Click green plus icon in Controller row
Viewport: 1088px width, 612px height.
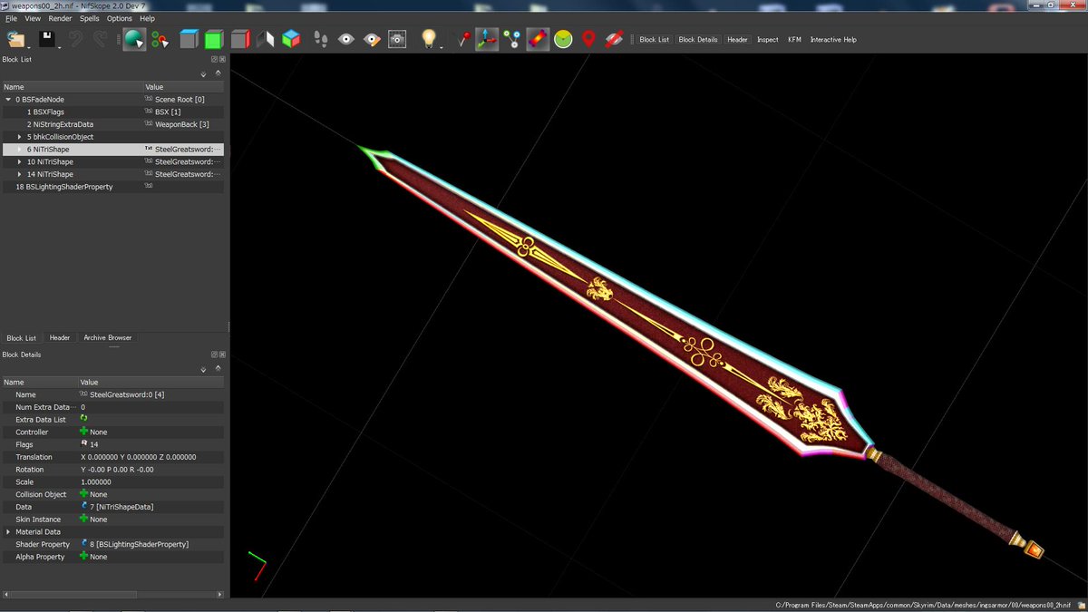(x=84, y=432)
